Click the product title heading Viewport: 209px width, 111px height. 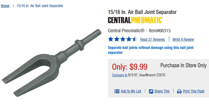pos(142,12)
